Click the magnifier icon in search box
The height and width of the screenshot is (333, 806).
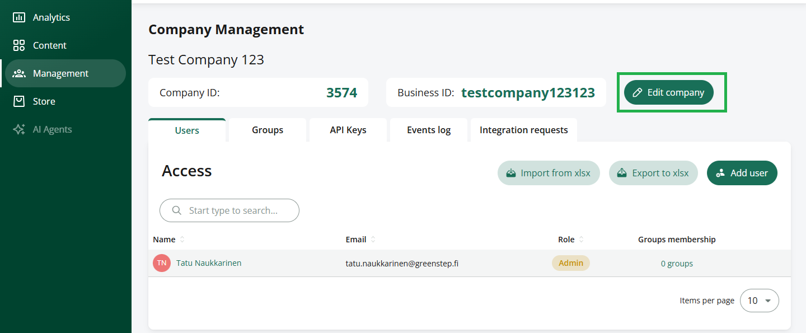[177, 210]
